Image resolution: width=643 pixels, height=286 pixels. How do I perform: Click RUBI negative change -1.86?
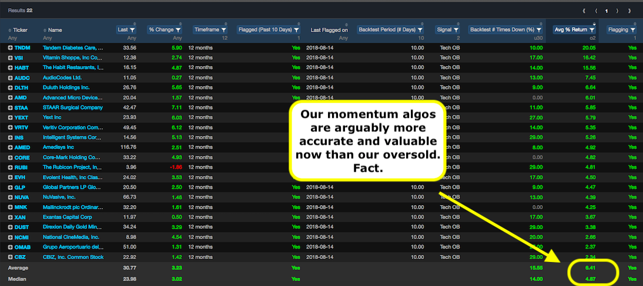[x=175, y=168]
